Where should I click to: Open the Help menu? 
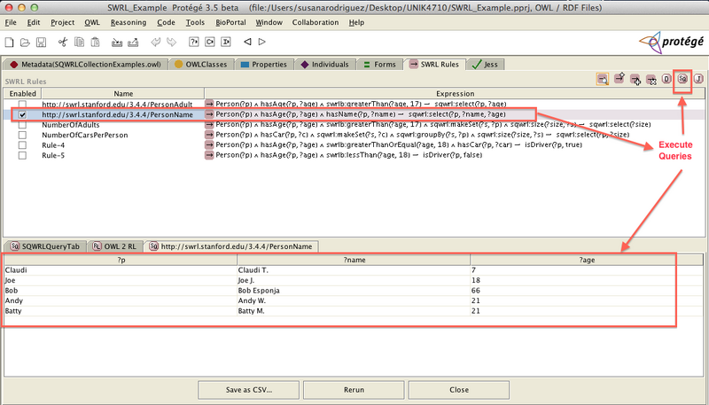point(356,22)
